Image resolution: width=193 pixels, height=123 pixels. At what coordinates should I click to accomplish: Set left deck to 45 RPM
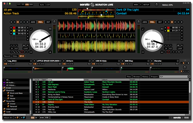(x=21, y=22)
